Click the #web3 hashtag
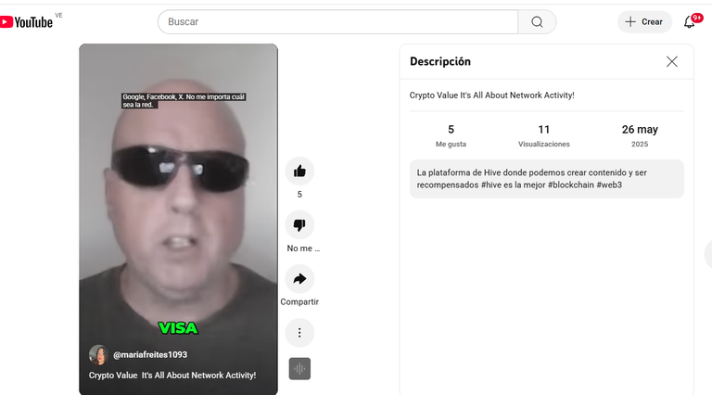 coord(609,185)
